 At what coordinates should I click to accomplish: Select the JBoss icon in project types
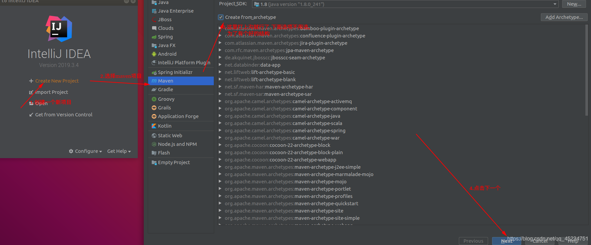[154, 20]
